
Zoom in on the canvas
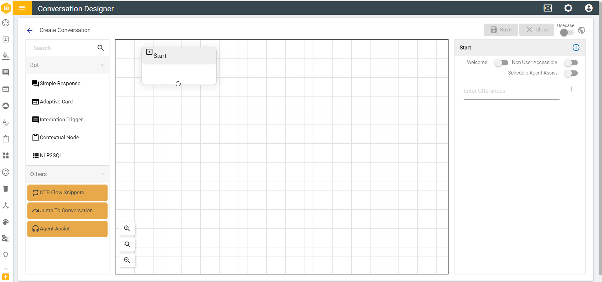click(x=127, y=229)
